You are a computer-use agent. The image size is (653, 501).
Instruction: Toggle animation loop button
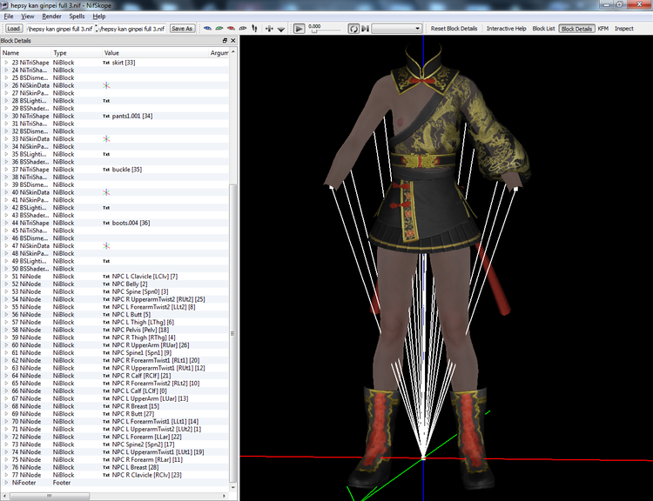tap(353, 29)
